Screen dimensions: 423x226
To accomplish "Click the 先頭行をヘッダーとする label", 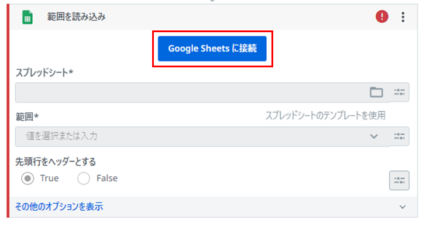I will (56, 162).
